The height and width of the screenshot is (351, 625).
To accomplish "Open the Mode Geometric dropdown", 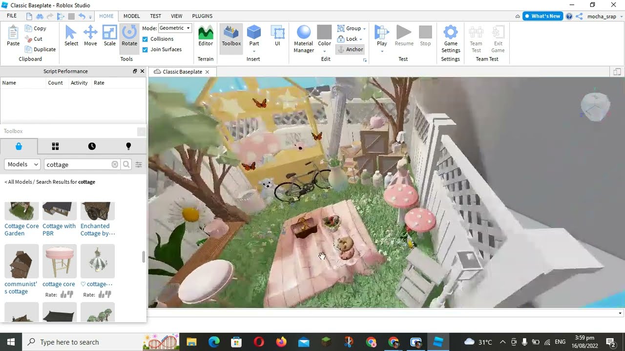I will 175,28.
